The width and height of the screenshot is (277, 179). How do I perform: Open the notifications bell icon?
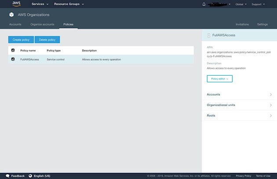(x=204, y=4)
